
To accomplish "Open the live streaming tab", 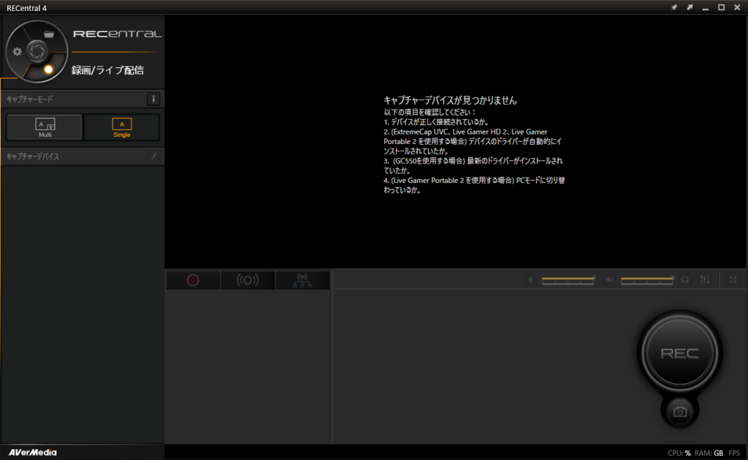I will click(248, 280).
